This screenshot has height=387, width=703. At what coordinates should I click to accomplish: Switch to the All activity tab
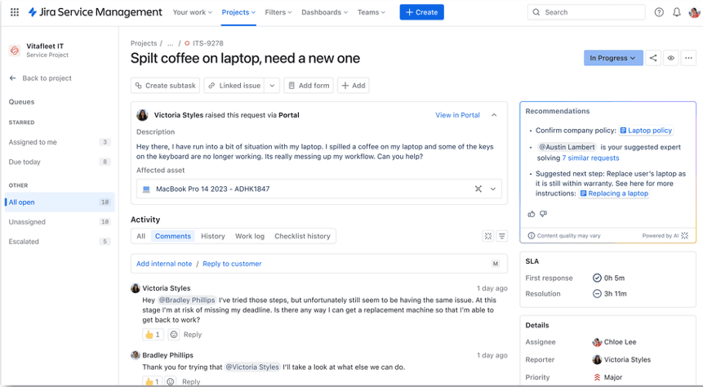(140, 236)
